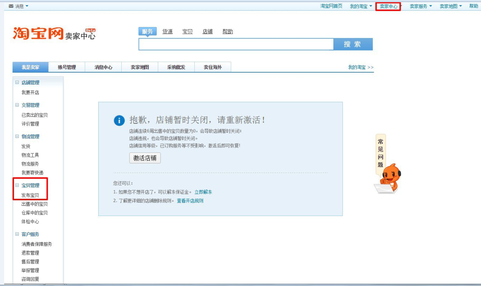
Task: Switch to the 消息中心 tab
Action: (x=103, y=67)
